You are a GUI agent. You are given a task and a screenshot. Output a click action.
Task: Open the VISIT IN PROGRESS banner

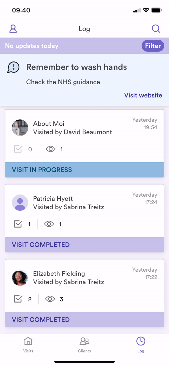point(84,170)
